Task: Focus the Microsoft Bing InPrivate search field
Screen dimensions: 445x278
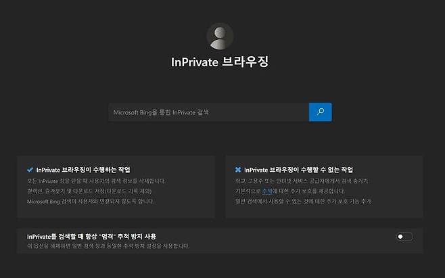Action: (208, 112)
